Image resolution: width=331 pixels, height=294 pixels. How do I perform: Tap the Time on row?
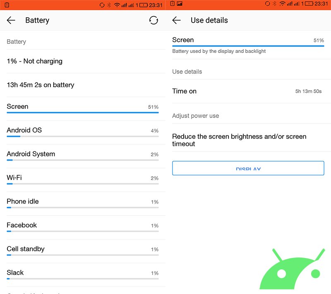click(248, 91)
